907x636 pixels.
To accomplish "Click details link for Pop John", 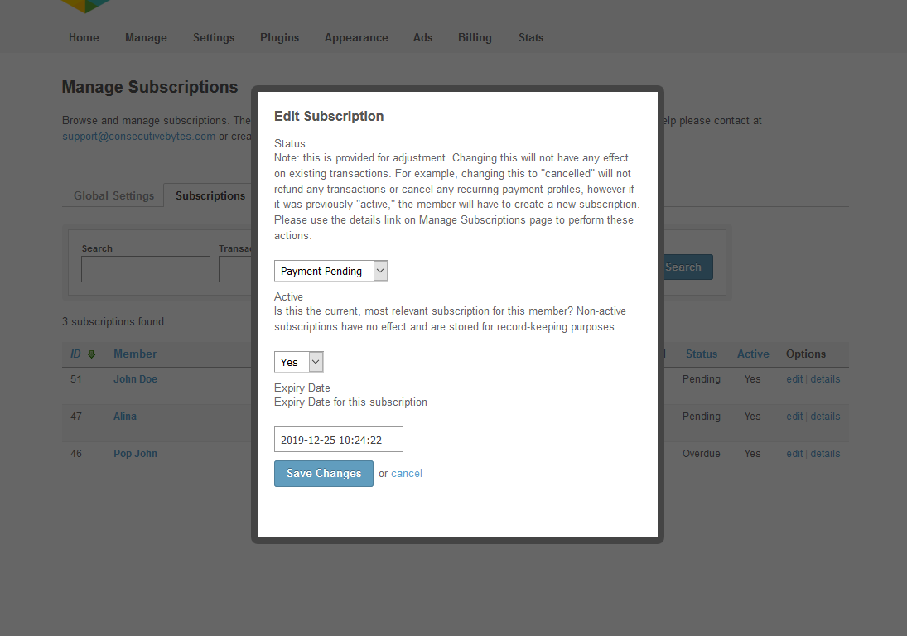I will [825, 454].
